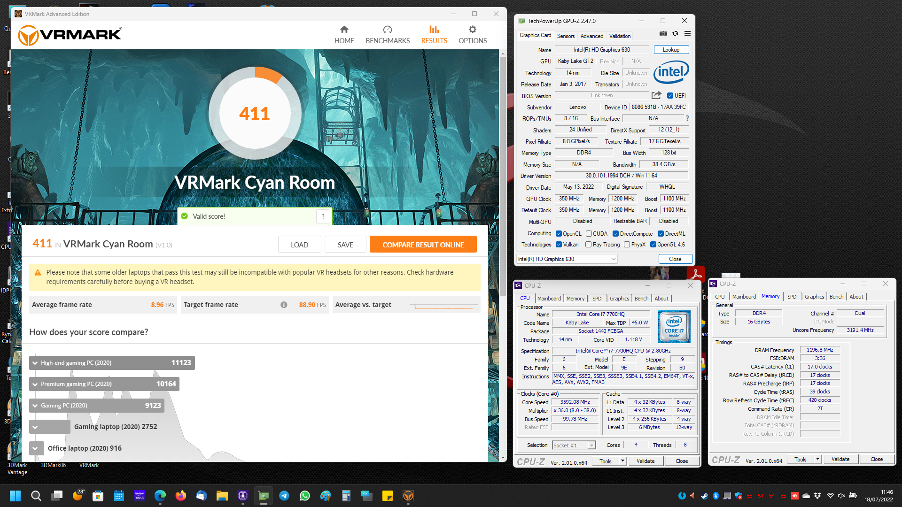Image resolution: width=902 pixels, height=507 pixels.
Task: Open taskbar Search
Action: [36, 496]
